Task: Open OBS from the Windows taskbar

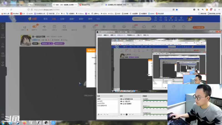Action: [46, 122]
